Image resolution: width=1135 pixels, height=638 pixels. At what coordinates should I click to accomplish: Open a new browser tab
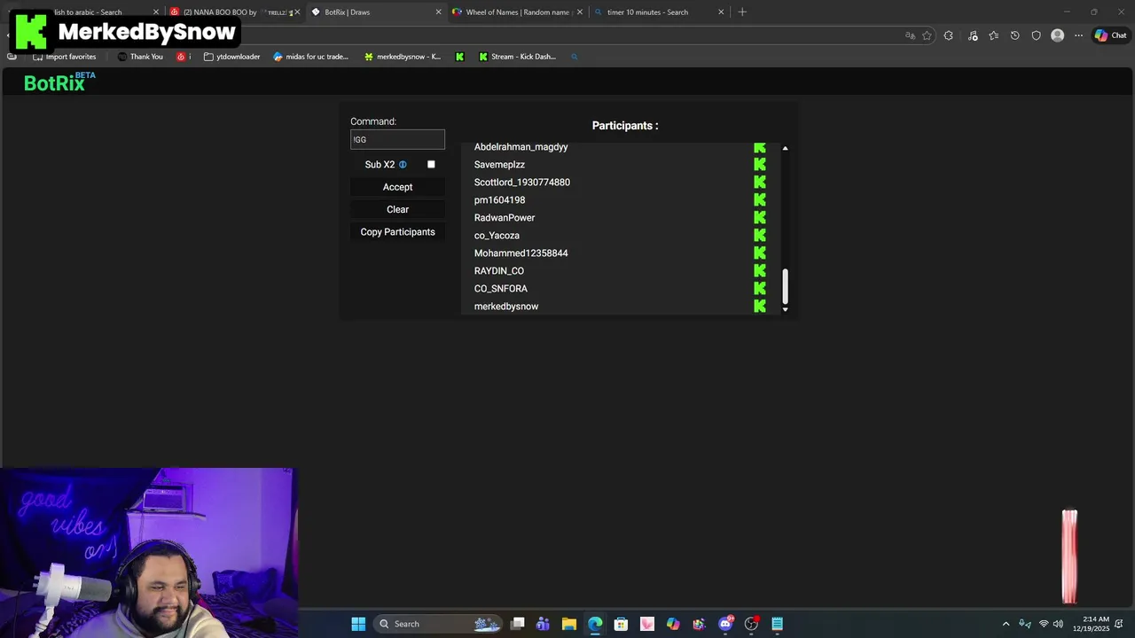pyautogui.click(x=742, y=12)
